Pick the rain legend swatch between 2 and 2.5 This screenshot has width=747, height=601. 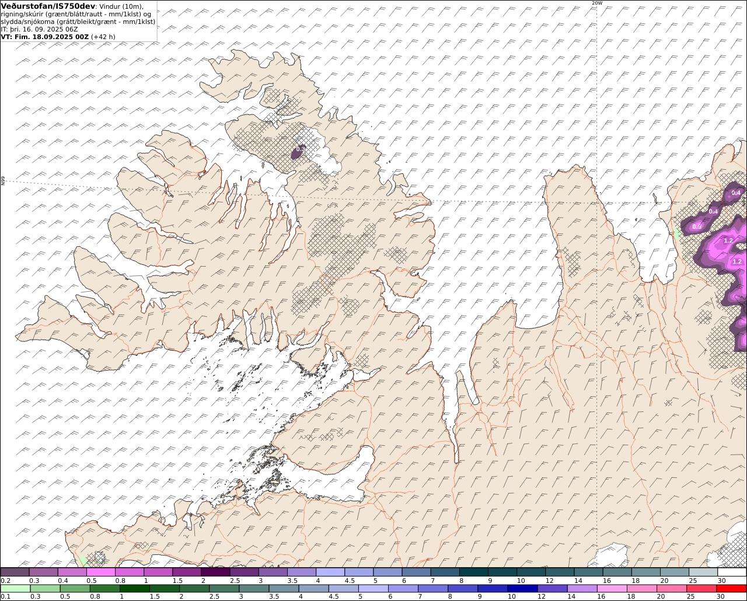(x=194, y=588)
